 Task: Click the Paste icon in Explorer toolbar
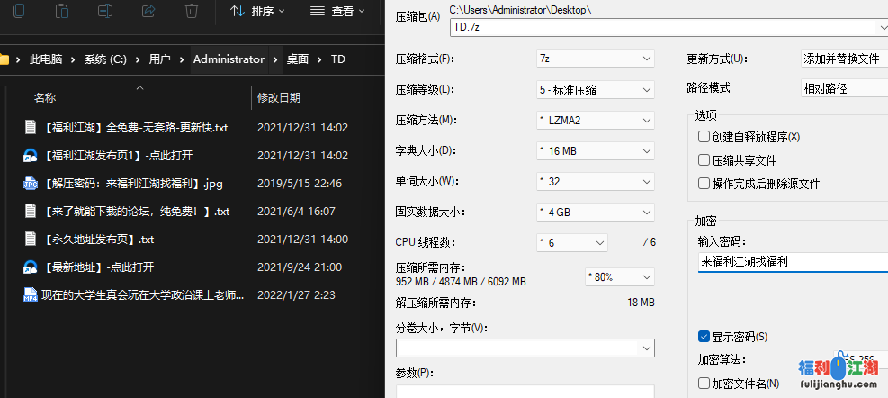click(x=62, y=11)
